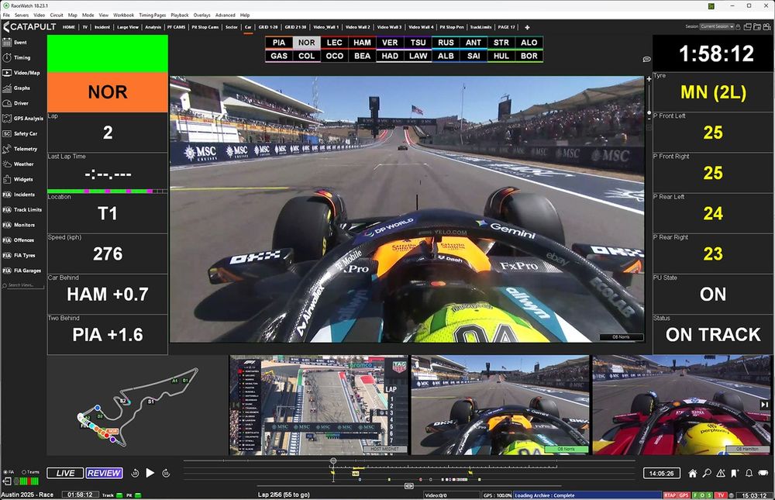Skip forward 10 seconds in playback

[x=166, y=472]
